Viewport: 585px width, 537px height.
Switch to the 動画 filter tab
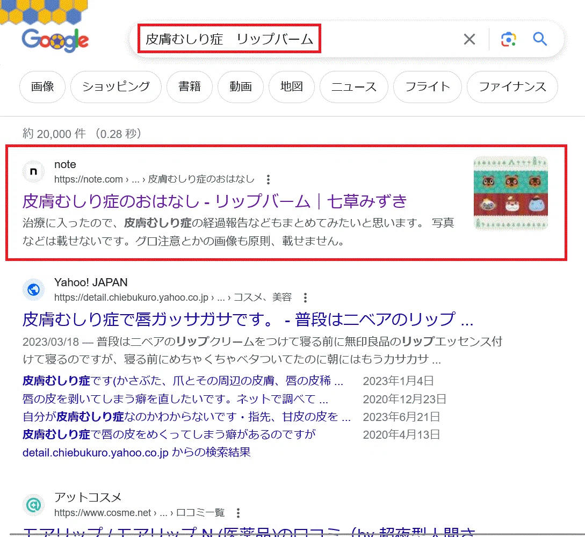tap(241, 86)
